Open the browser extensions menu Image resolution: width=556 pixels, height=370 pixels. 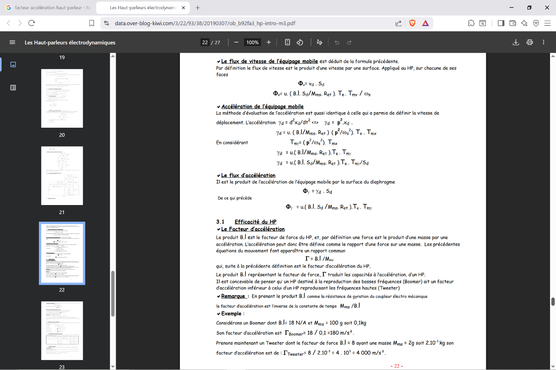[x=471, y=23]
